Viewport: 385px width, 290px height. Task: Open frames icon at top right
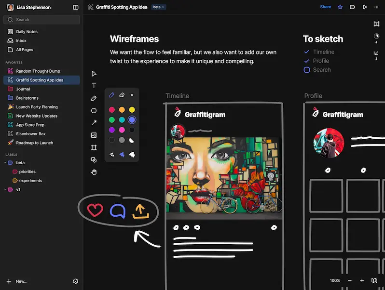pyautogui.click(x=376, y=24)
